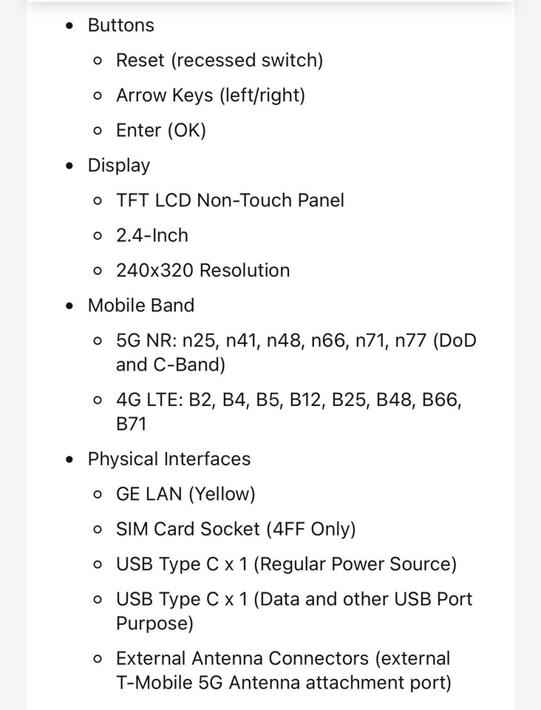
Task: Click SIM Card Socket (4FF Only) item
Action: point(236,530)
